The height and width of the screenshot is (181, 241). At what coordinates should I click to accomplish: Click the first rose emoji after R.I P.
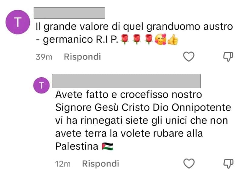click(125, 39)
